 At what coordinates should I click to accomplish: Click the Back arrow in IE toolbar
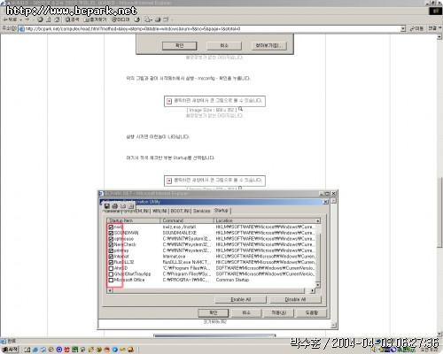[10, 19]
